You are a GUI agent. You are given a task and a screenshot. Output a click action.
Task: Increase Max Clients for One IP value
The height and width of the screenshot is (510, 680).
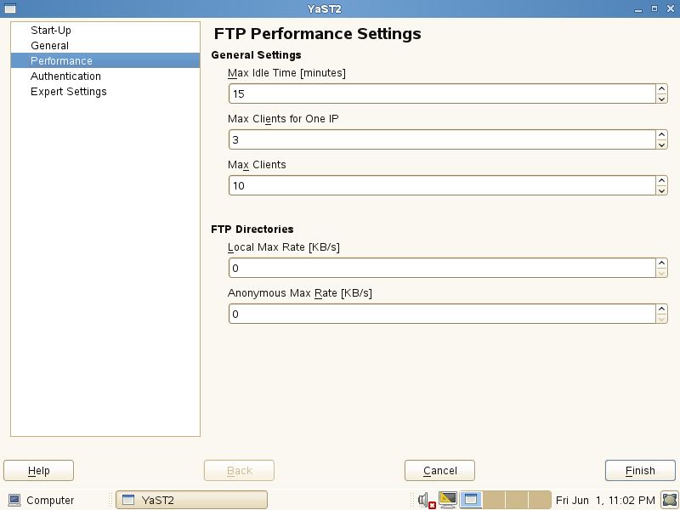[661, 135]
